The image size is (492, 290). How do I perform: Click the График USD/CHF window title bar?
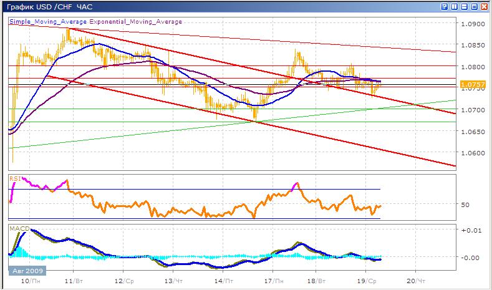[187, 6]
